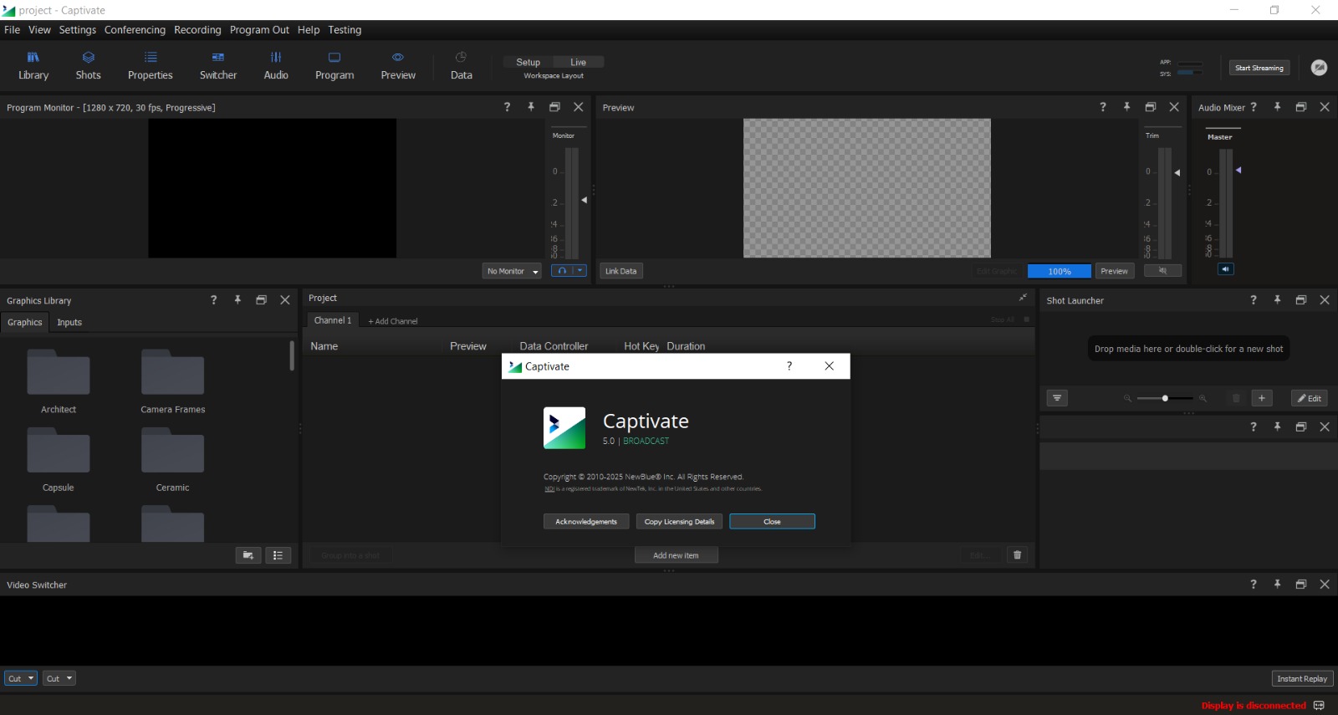Screen dimensions: 1338x715
Task: Open the blue-outlined Cut transition dropdown
Action: tap(21, 678)
